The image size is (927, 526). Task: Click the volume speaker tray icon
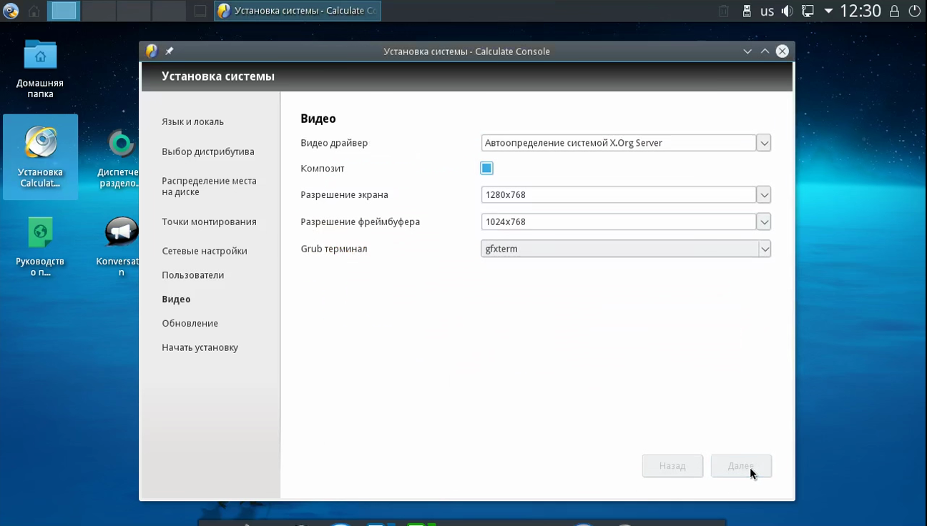tap(788, 11)
